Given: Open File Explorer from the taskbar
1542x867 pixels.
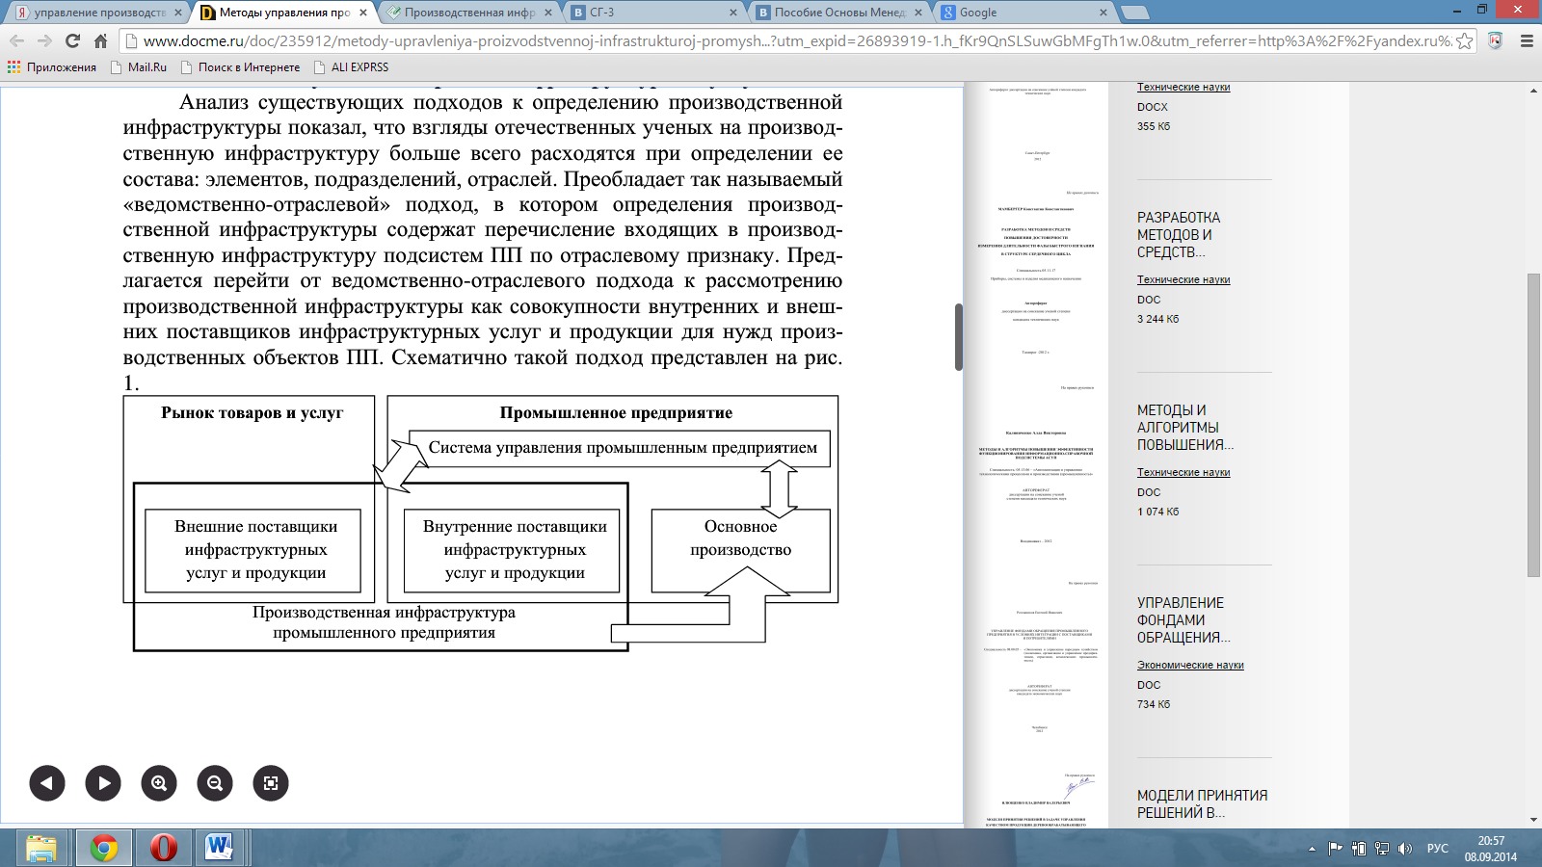Looking at the screenshot, I should coord(40,848).
